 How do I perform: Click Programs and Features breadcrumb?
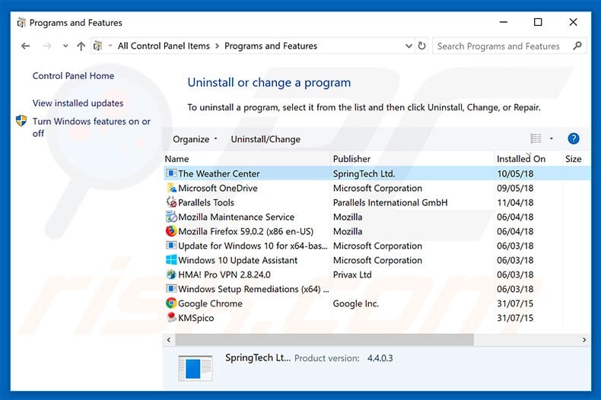[x=271, y=46]
